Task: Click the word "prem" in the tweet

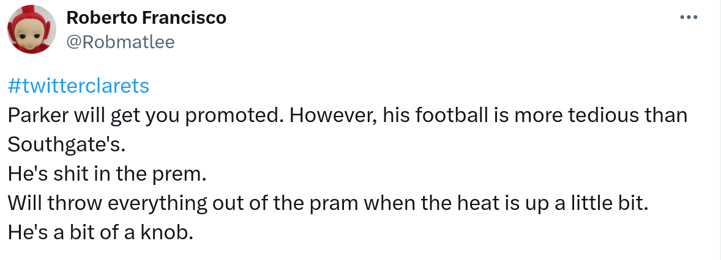Action: [179, 174]
